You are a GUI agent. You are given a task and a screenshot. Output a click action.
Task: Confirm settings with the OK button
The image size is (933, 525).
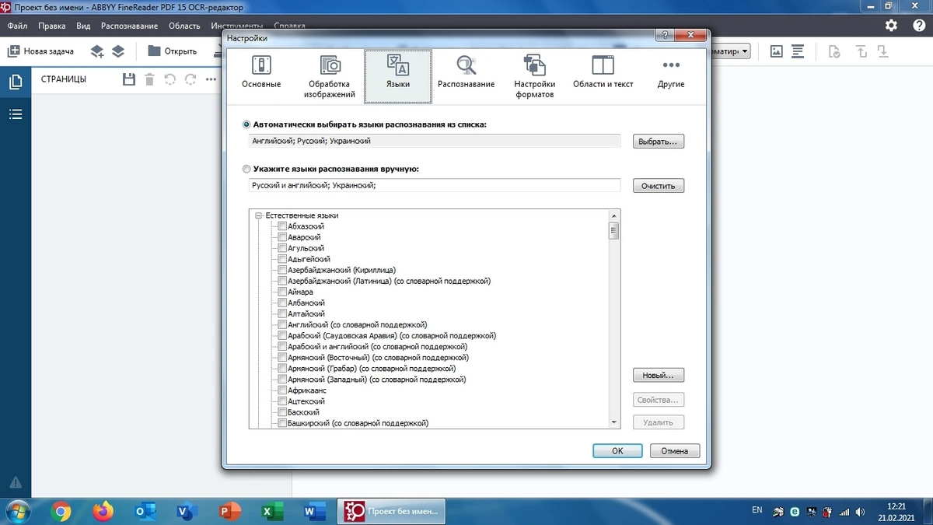[617, 451]
